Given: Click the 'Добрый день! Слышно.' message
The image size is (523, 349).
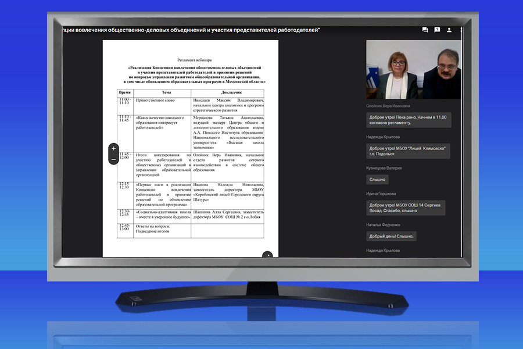Looking at the screenshot, I should point(391,236).
